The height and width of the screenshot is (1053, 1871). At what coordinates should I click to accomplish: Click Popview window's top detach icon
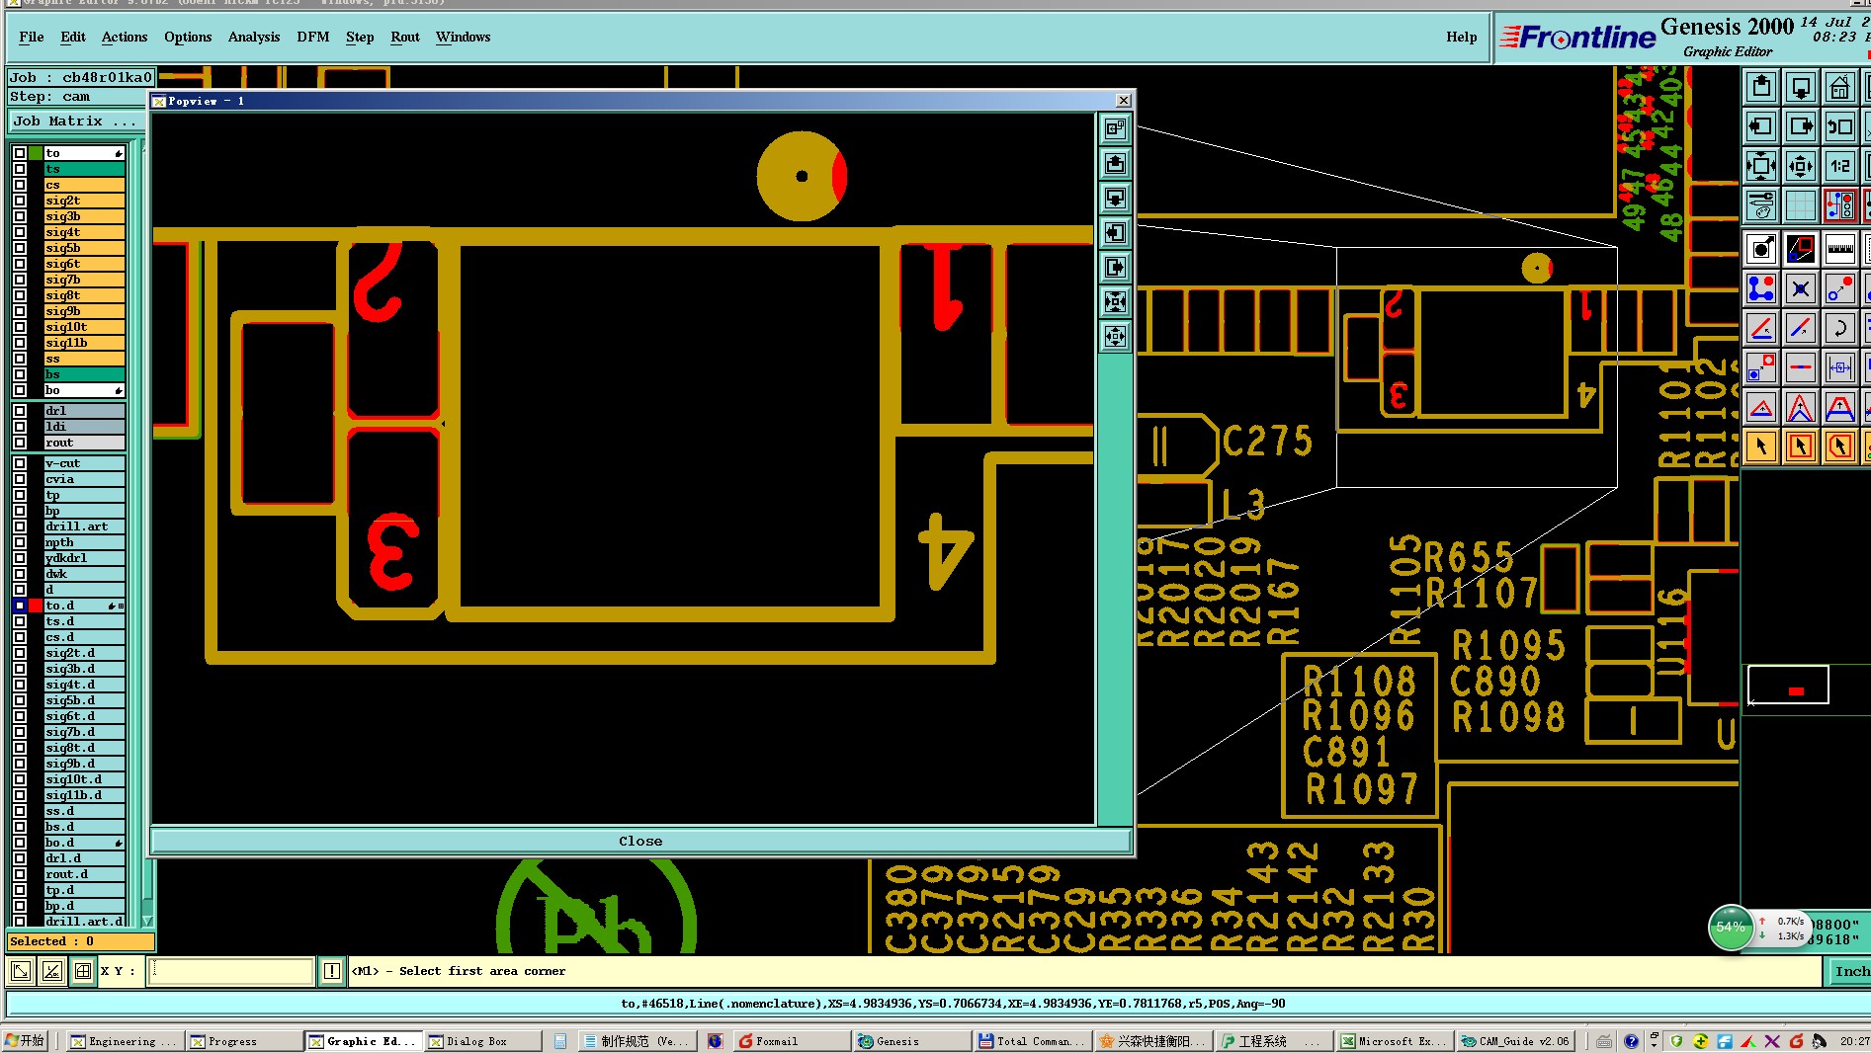1115,128
